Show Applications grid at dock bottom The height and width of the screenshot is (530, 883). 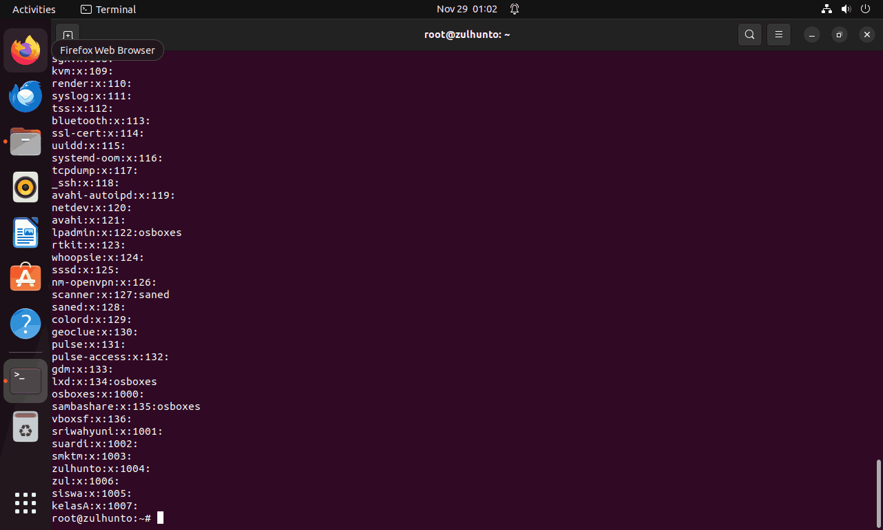pos(26,503)
